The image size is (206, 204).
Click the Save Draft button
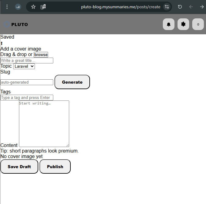point(19,167)
